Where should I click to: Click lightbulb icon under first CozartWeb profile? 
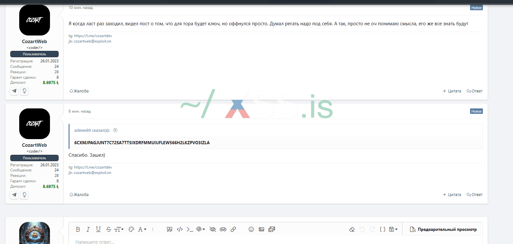click(24, 91)
